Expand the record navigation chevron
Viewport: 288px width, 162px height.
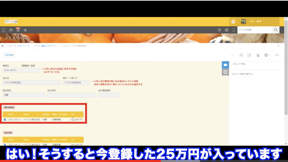(232, 55)
